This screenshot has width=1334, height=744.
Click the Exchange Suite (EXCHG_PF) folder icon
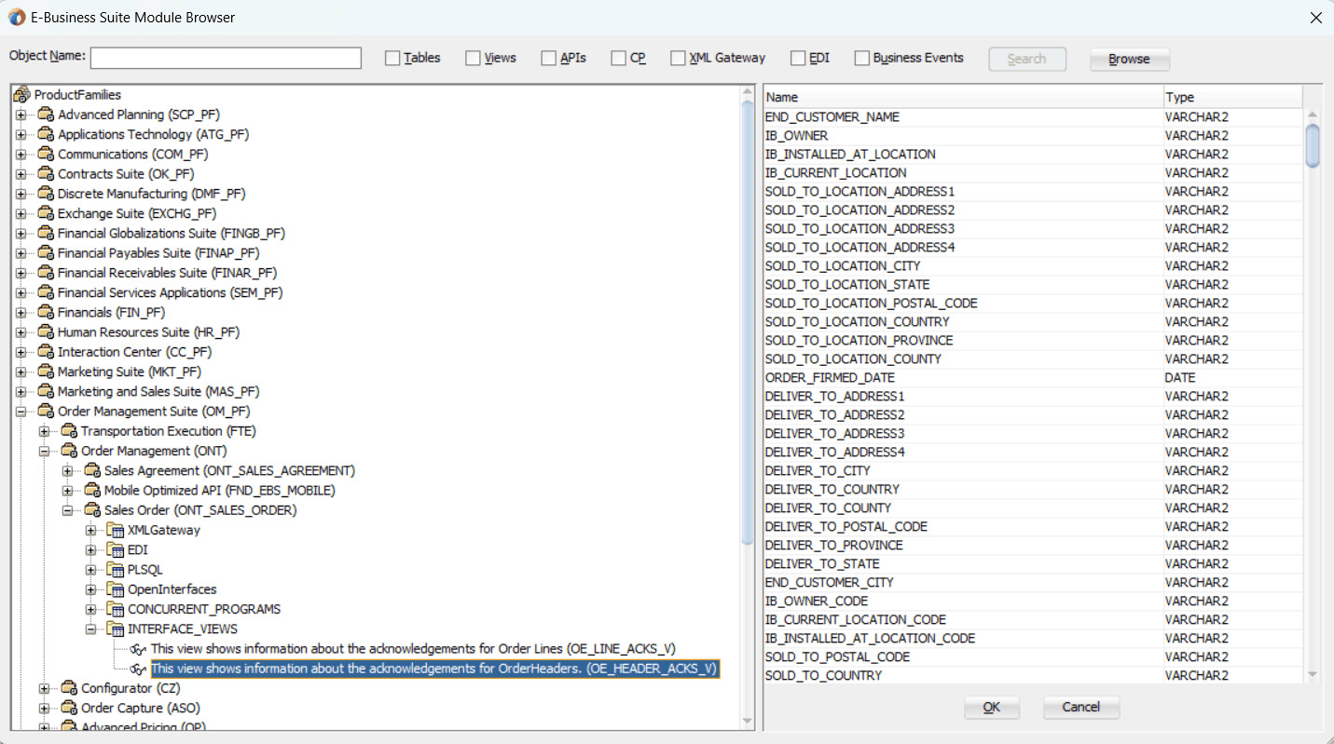pyautogui.click(x=46, y=213)
